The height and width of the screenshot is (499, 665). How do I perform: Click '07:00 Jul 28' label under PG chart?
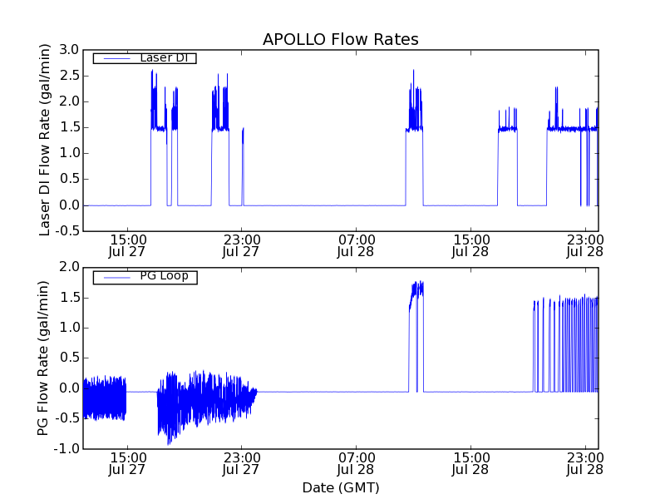click(356, 464)
